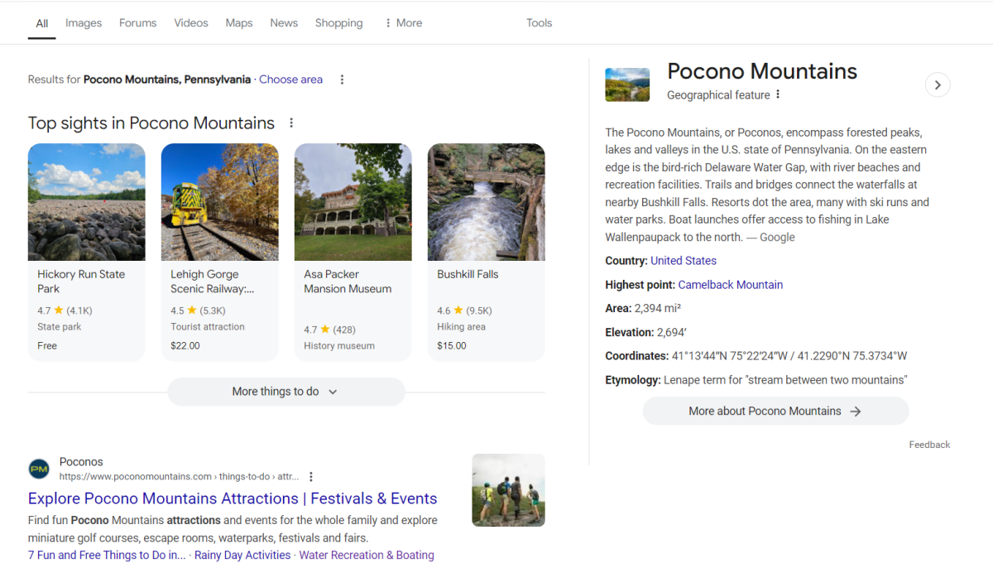
Task: Expand the More things to do button
Action: [x=286, y=392]
